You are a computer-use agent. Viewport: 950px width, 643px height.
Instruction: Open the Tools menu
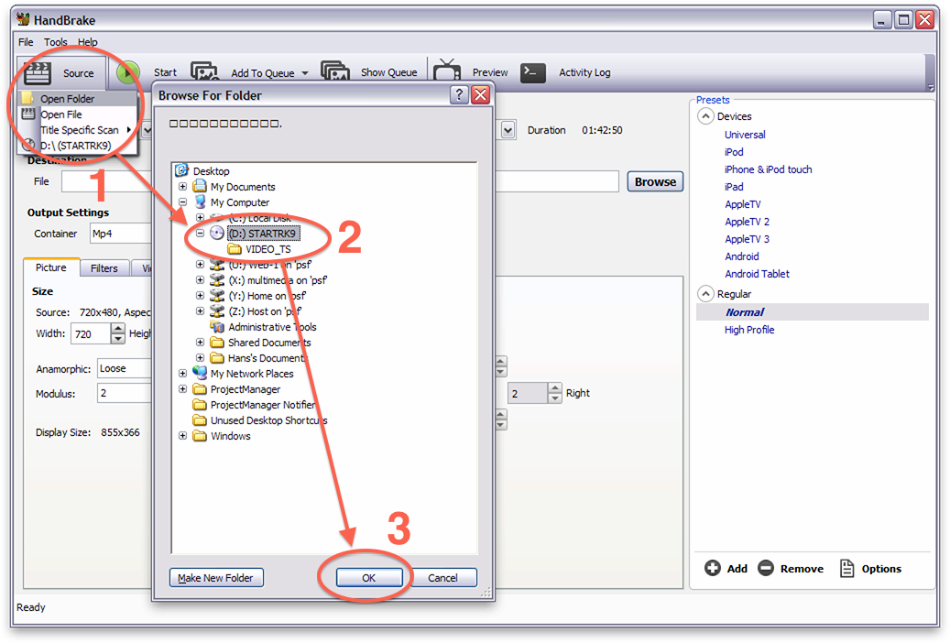pos(56,42)
